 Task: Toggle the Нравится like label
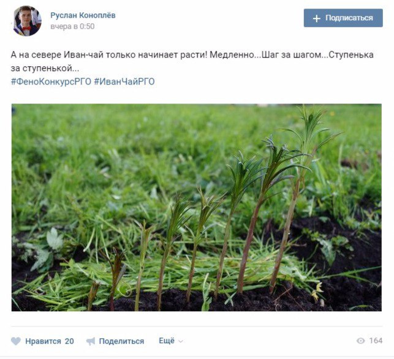pyautogui.click(x=43, y=341)
